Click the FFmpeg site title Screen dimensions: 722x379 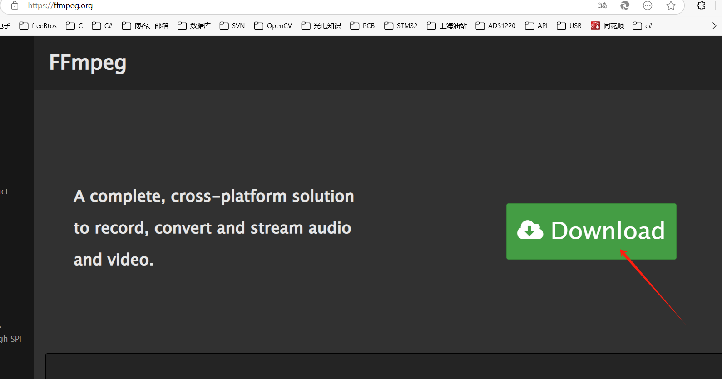click(x=88, y=63)
